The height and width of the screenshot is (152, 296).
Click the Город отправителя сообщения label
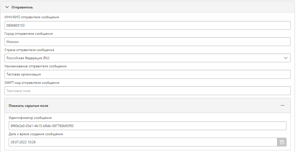coord(29,34)
